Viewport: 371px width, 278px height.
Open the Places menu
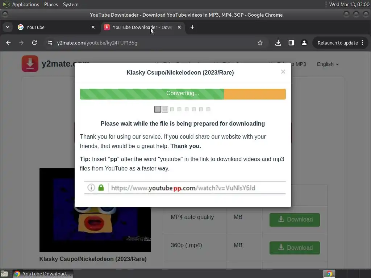point(51,4)
